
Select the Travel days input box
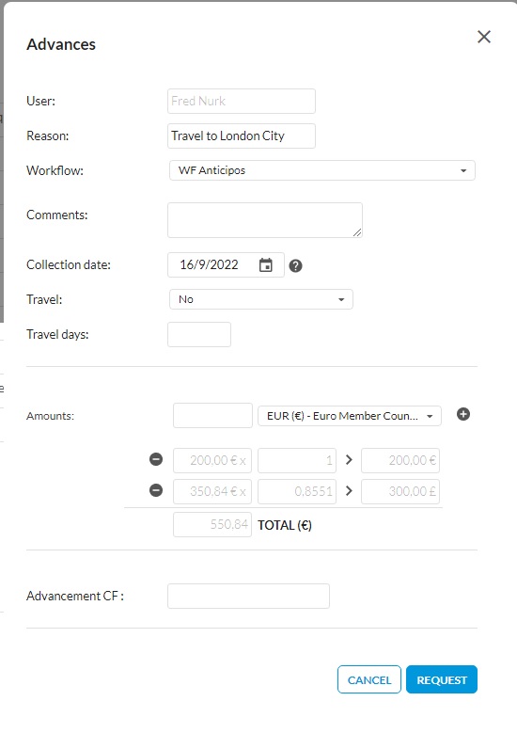[x=199, y=334]
